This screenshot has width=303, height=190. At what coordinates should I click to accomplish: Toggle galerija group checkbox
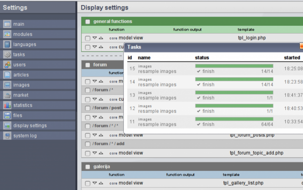[88, 167]
